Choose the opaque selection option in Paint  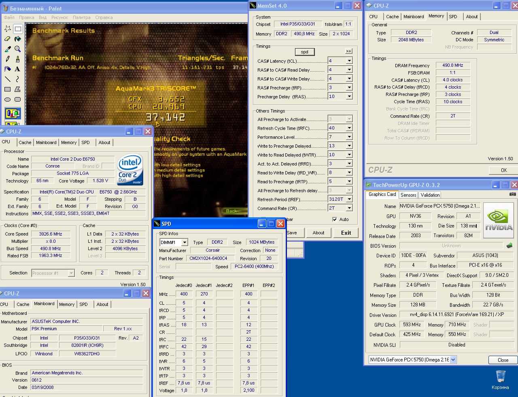[x=13, y=113]
